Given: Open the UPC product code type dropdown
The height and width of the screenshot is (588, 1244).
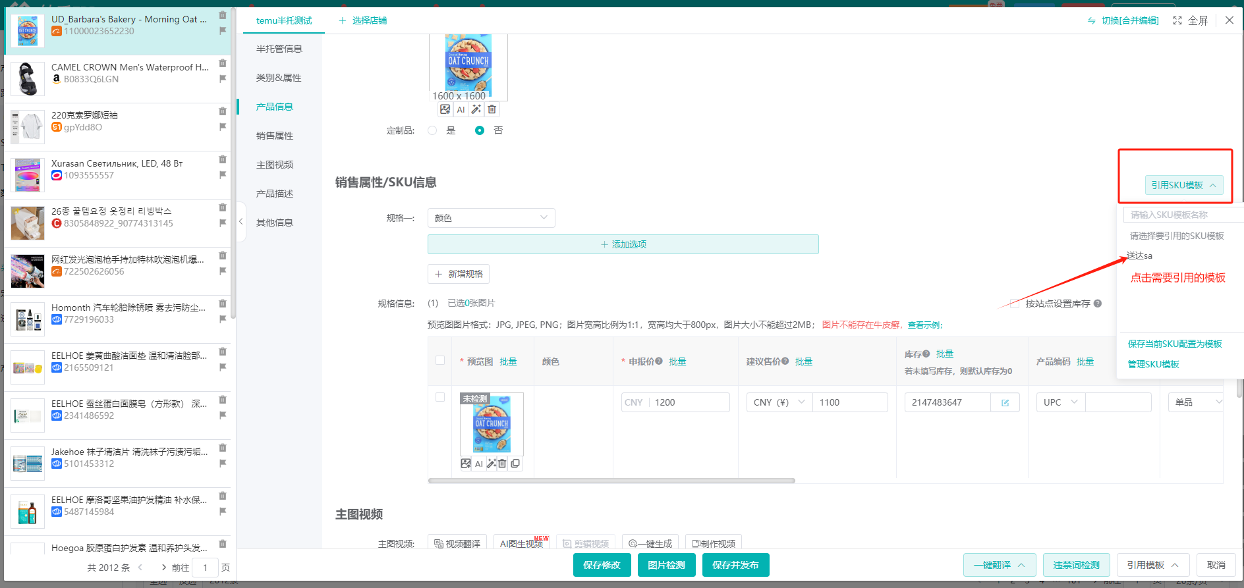Looking at the screenshot, I should pyautogui.click(x=1061, y=402).
